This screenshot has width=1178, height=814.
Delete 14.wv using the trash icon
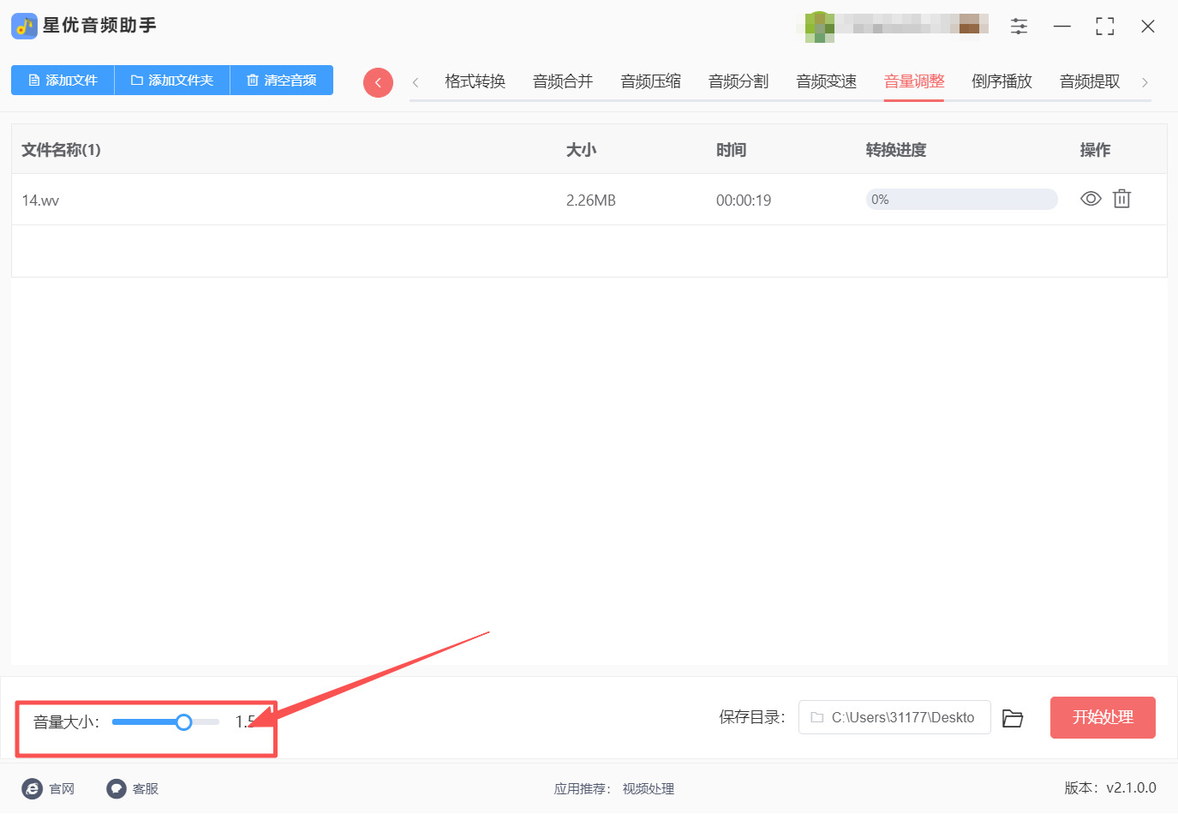(x=1121, y=199)
